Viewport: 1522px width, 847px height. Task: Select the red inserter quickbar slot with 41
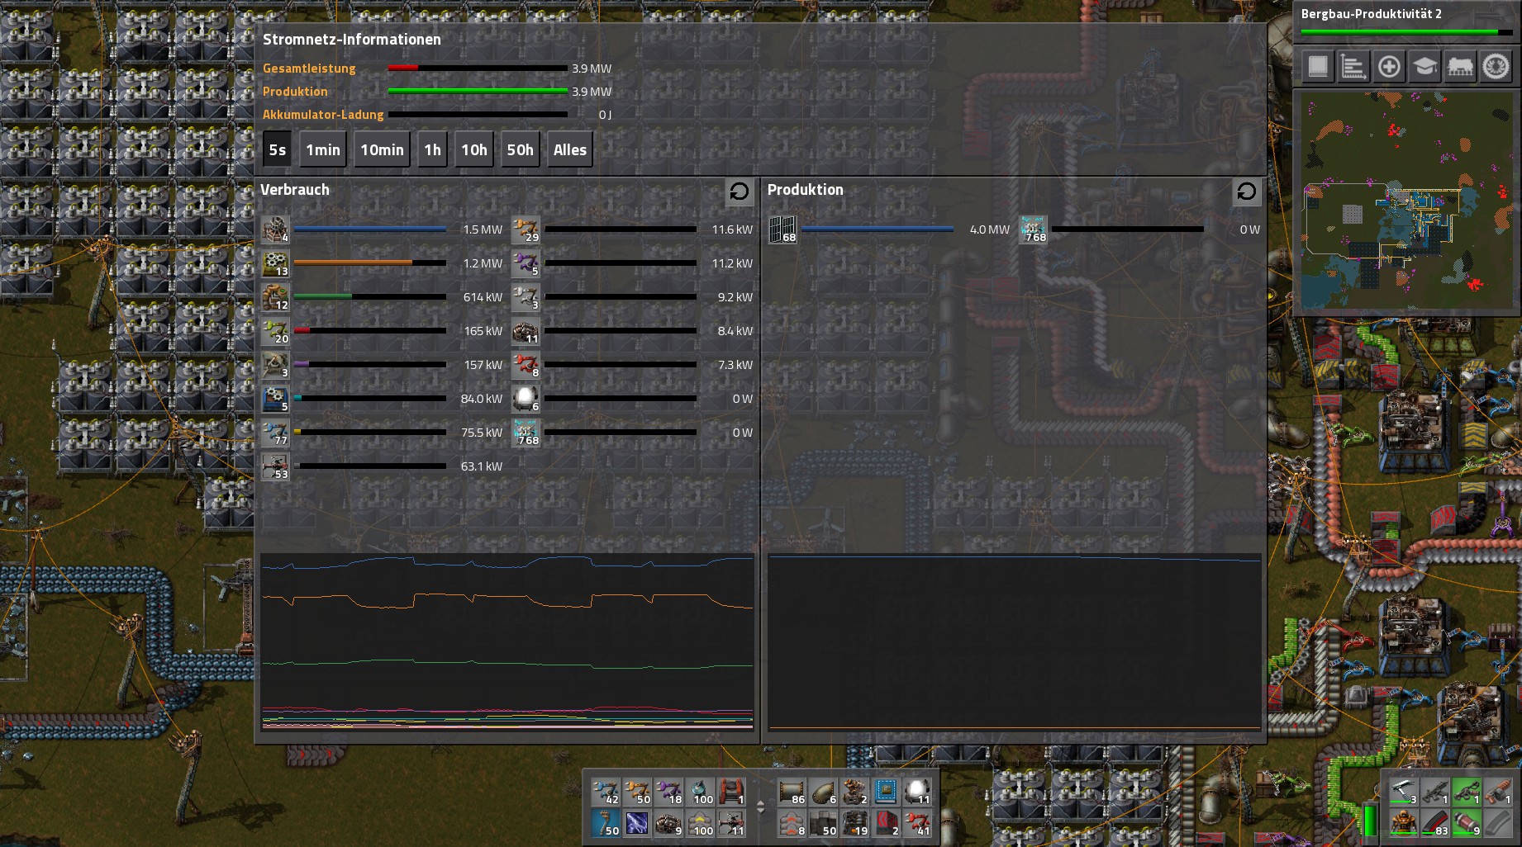point(917,822)
